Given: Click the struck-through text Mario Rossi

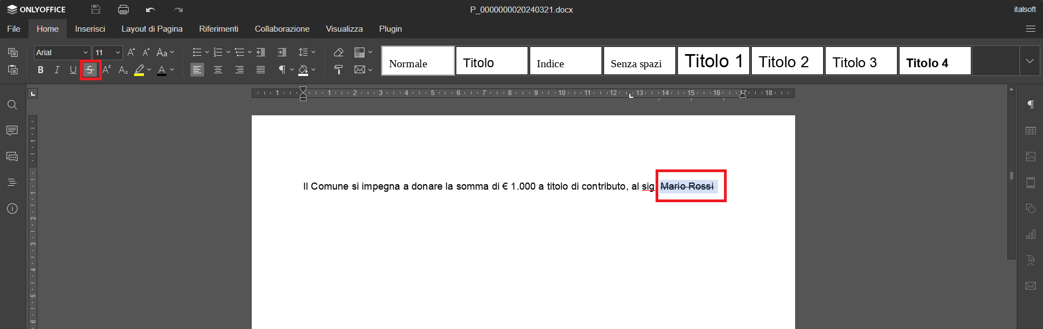Looking at the screenshot, I should pyautogui.click(x=687, y=186).
